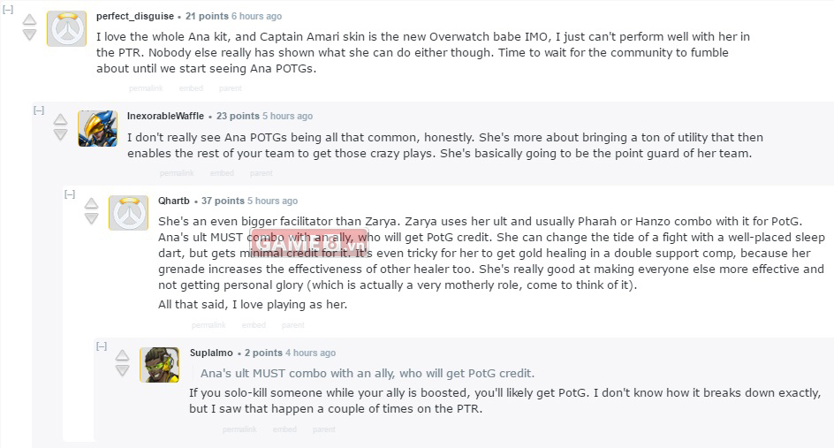Collapse perfect_disguise's comment thread
834x448 pixels.
click(8, 10)
